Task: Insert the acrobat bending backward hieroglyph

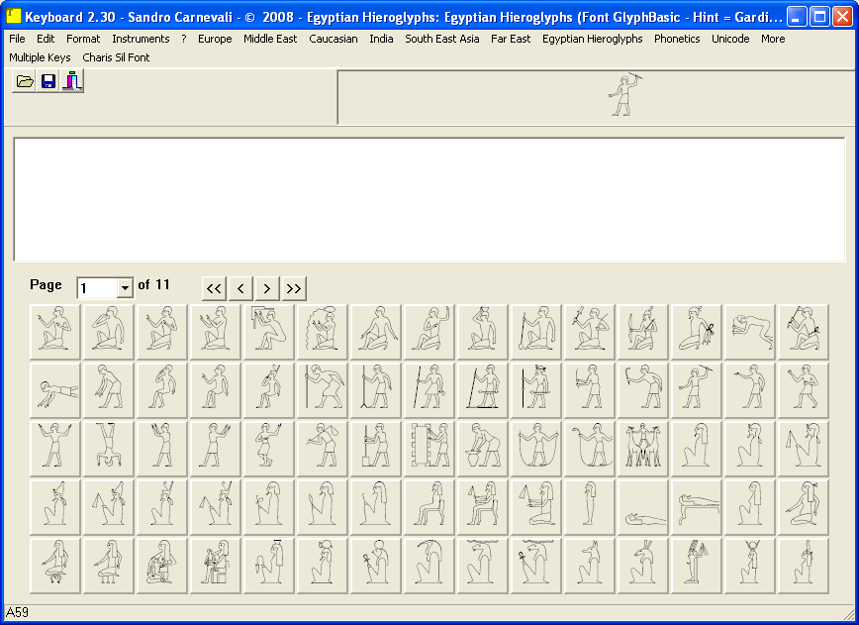Action: pos(750,331)
